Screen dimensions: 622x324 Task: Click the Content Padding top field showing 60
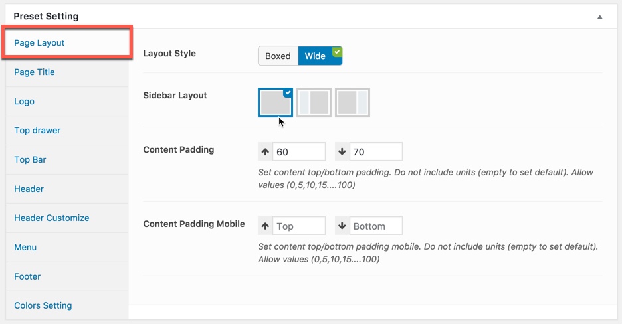tap(299, 151)
